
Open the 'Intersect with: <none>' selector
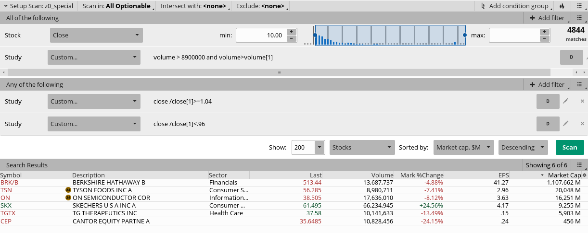coord(194,6)
